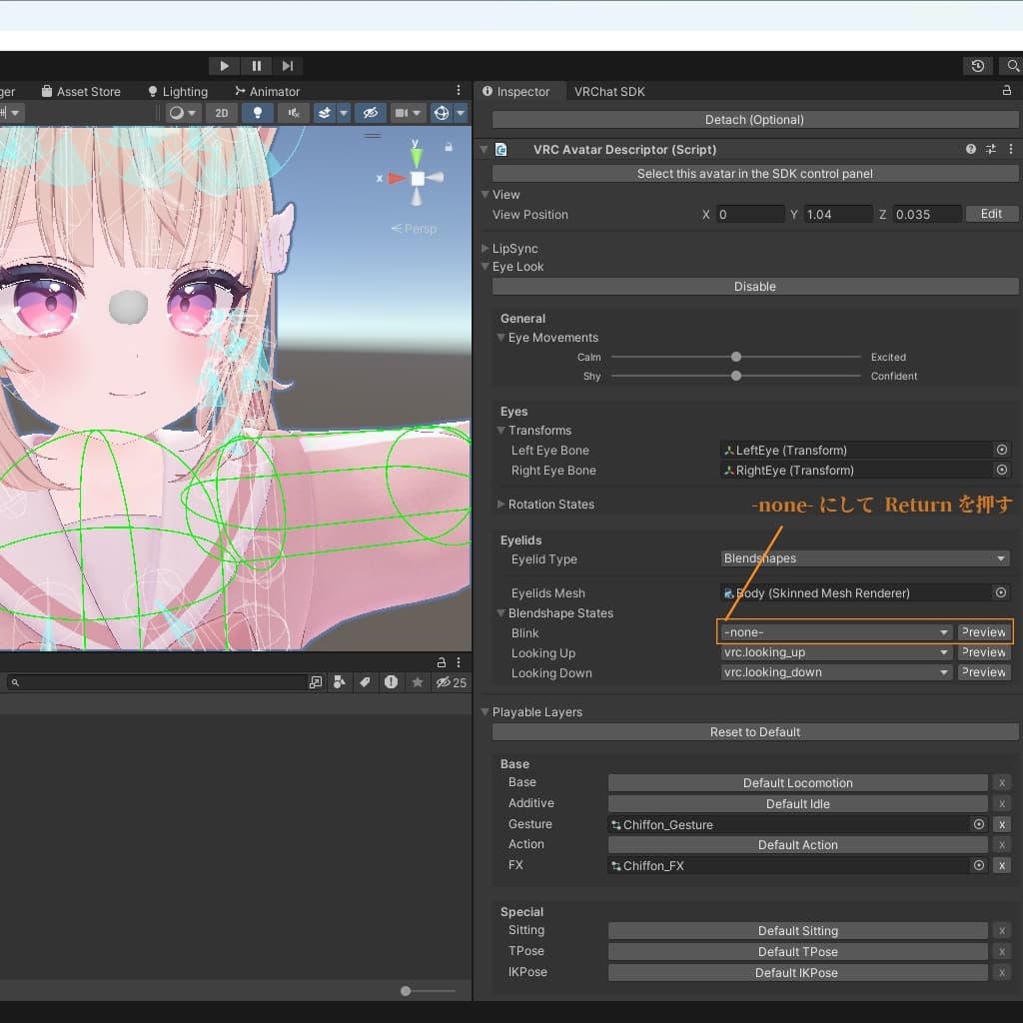Open the Blink blendshape dropdown
The width and height of the screenshot is (1023, 1023).
[835, 632]
